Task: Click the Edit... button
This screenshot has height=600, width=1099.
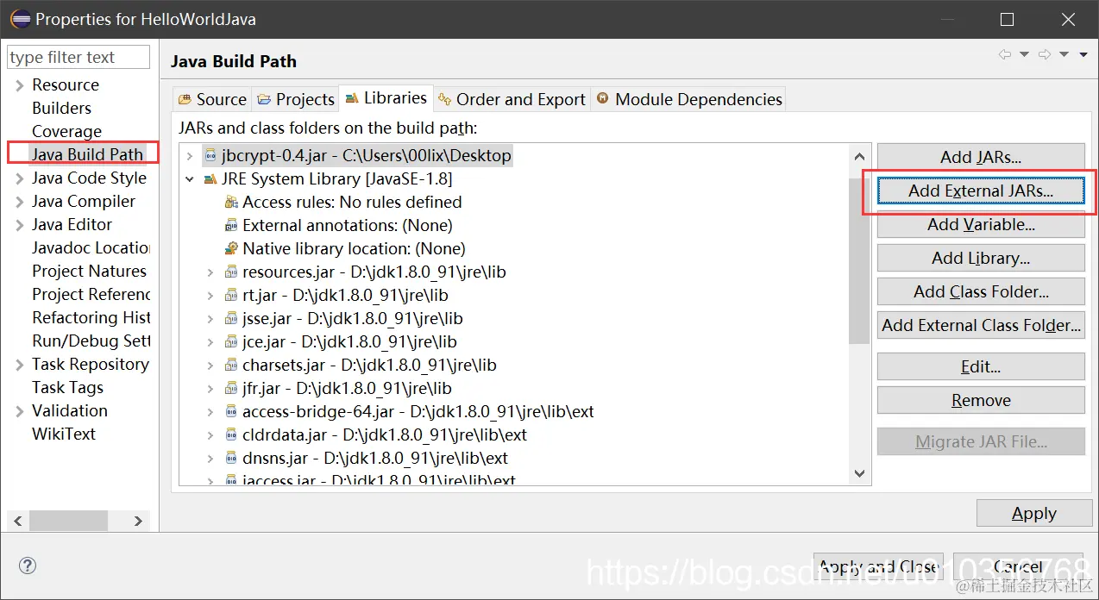Action: point(981,367)
